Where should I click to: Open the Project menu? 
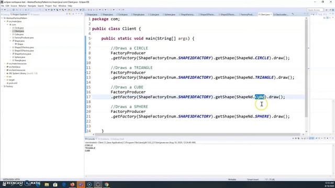click(x=49, y=6)
